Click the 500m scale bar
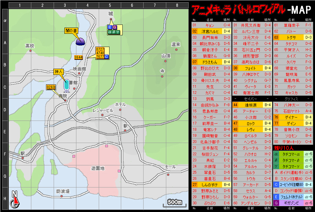The width and height of the screenshot is (315, 212). tap(175, 202)
